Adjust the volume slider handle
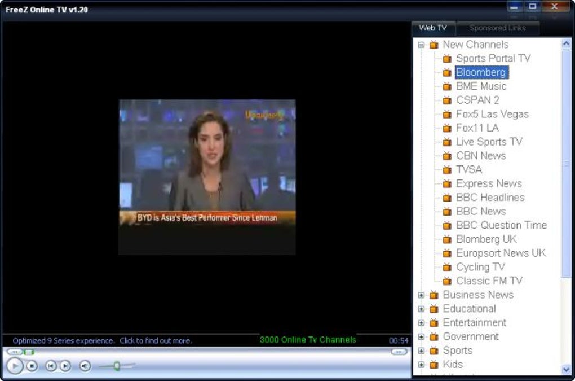575x381 pixels. coord(117,366)
